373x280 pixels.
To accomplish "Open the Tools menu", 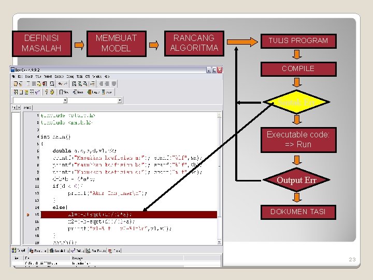I will point(79,76).
